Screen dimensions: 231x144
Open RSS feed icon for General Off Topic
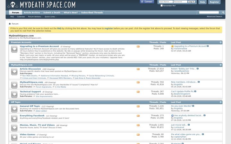(x=138, y=106)
